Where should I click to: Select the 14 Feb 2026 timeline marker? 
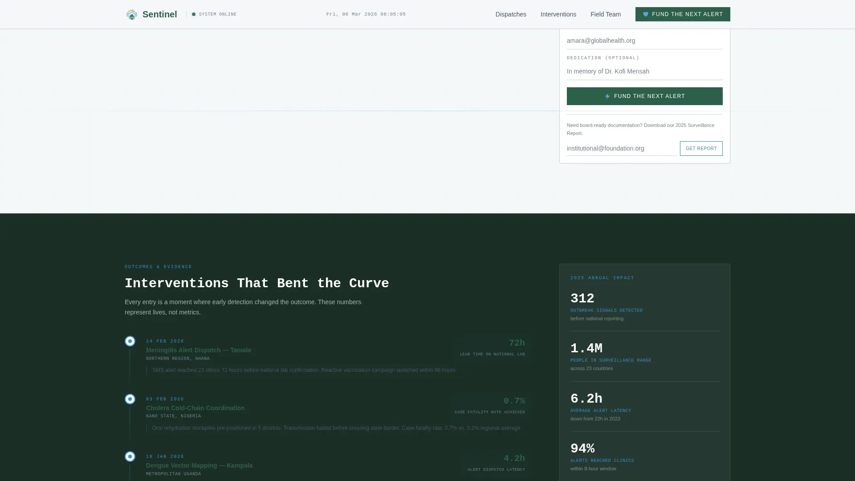click(x=130, y=341)
